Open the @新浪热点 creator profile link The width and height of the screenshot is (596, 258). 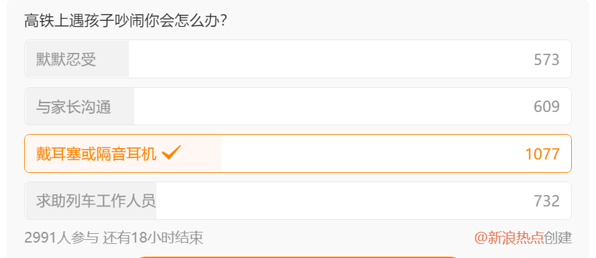(509, 238)
